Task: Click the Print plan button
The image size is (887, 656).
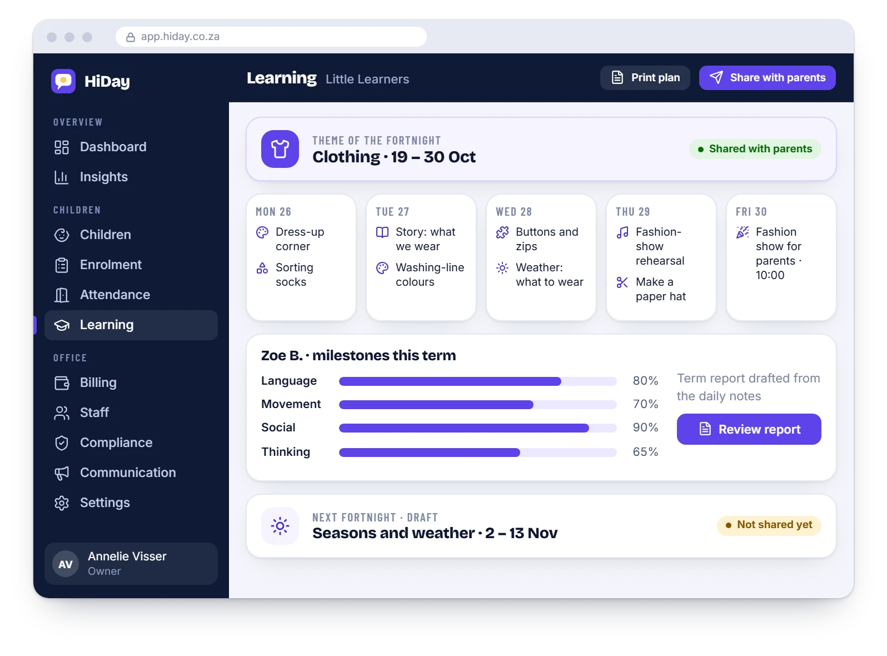Action: [645, 78]
